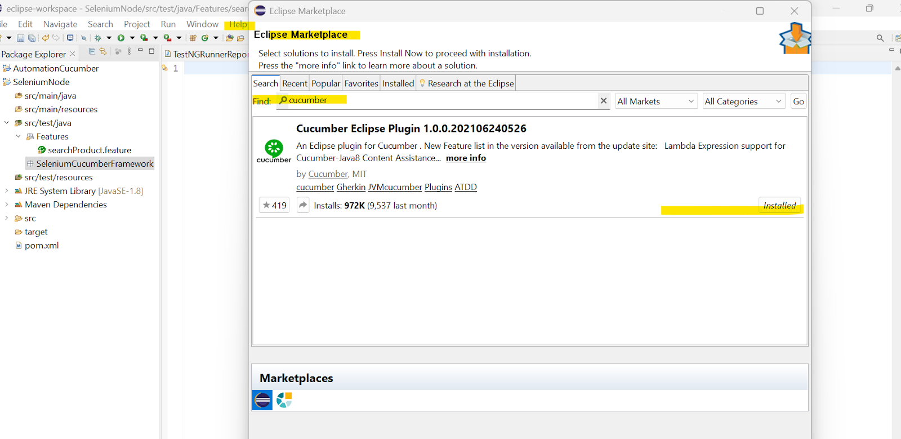Screen dimensions: 901x439
Task: Maximize the Package Explorer view
Action: (x=151, y=51)
